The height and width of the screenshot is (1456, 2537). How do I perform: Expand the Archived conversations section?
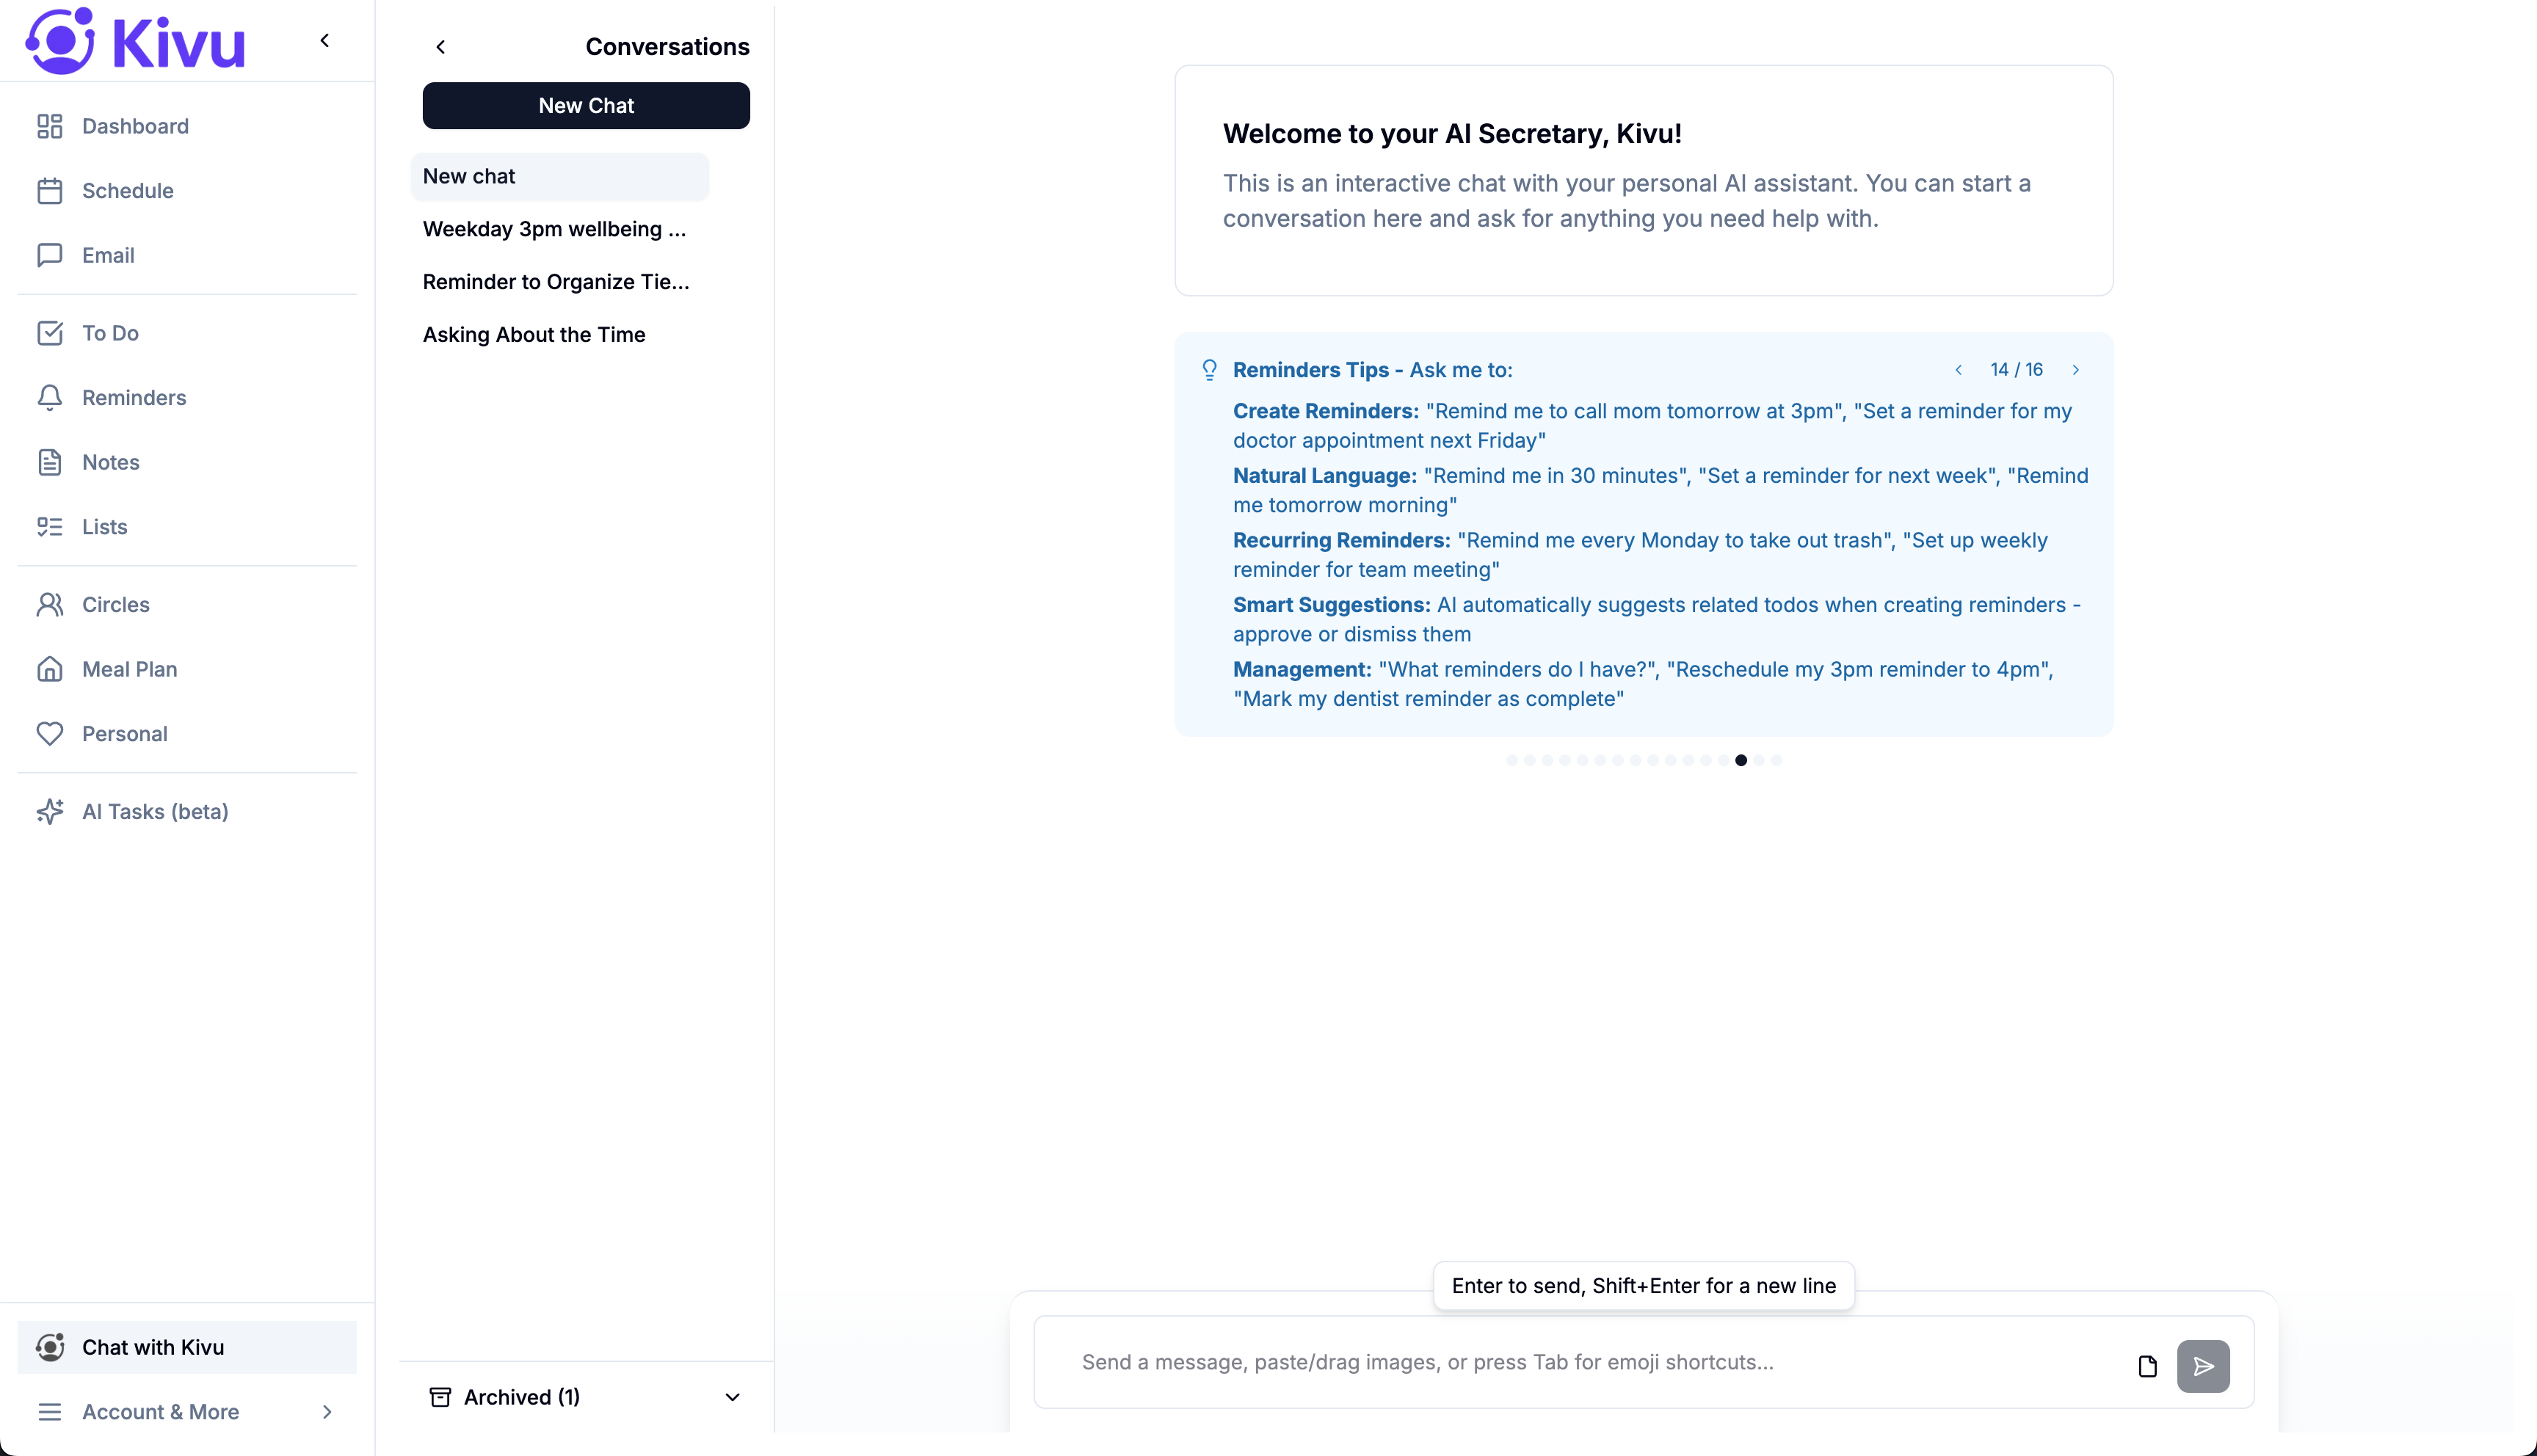pos(585,1397)
